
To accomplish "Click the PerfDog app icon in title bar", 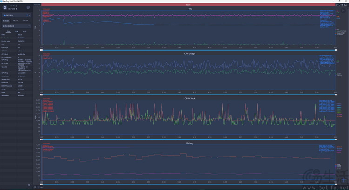I will pos(1,1).
